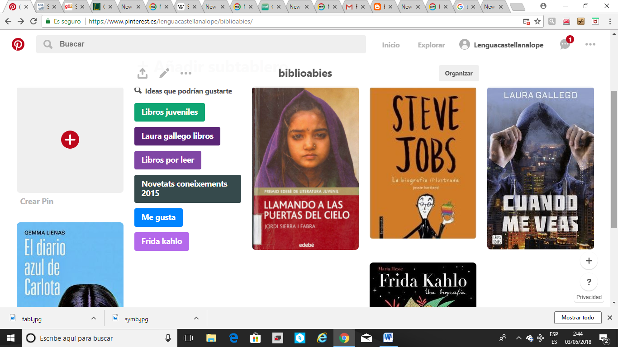Go back with browser back arrow
Image resolution: width=618 pixels, height=347 pixels.
(x=8, y=21)
